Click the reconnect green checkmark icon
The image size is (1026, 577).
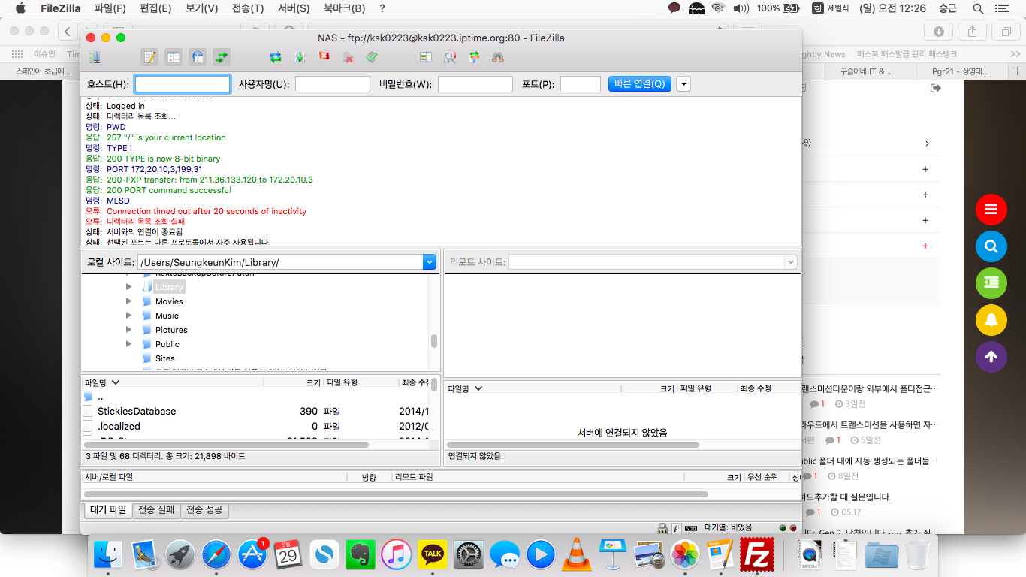click(372, 57)
